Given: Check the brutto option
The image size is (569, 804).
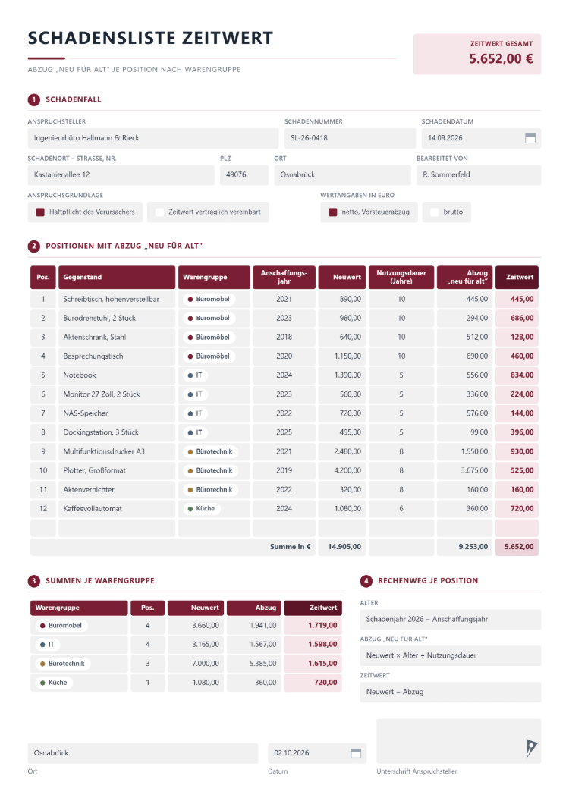Looking at the screenshot, I should tap(435, 212).
